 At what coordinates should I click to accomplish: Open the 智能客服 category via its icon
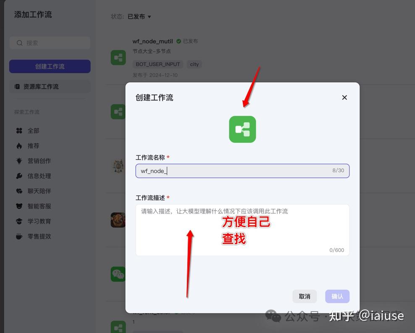coord(18,206)
